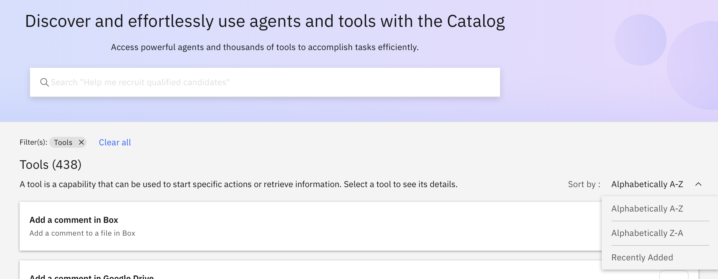This screenshot has width=718, height=279.
Task: Collapse the sort menu using the chevron
Action: (698, 184)
